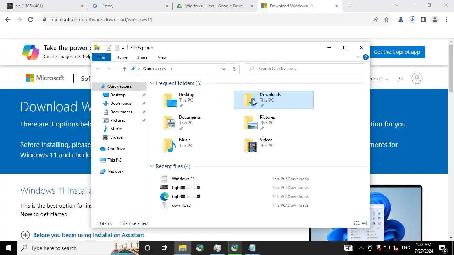Screen dimensions: 454x255
Task: Select Videos in the File Explorer sidebar
Action: 116,137
